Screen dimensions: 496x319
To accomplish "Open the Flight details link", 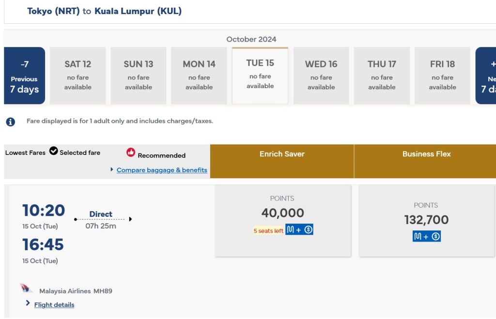I will click(54, 305).
